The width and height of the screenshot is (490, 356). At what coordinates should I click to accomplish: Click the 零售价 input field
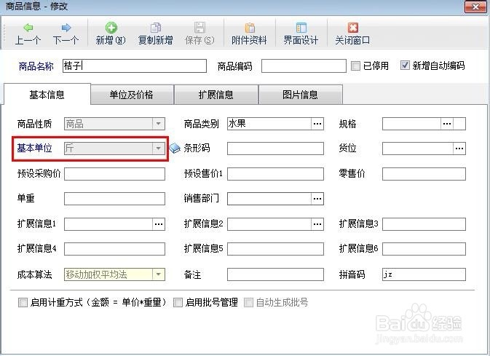click(424, 174)
